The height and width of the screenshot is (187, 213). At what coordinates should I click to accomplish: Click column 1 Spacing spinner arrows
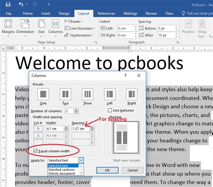[92, 129]
